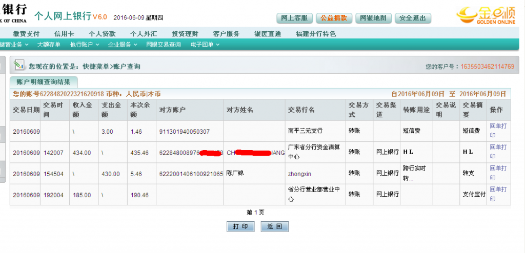525x253 pixels.
Task: Open the 投资理财 menu
Action: click(x=185, y=34)
